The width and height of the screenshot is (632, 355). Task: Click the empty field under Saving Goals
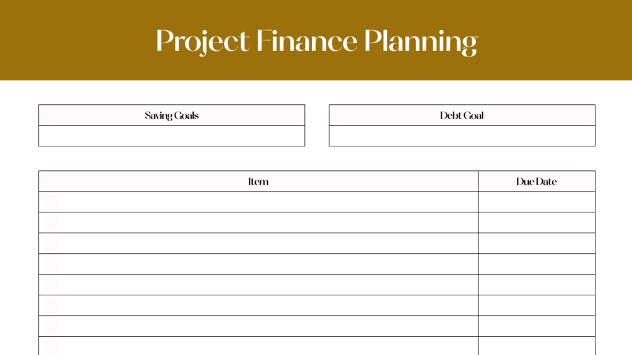pos(172,136)
